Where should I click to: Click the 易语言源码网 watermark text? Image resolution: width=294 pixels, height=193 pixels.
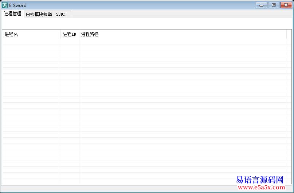(260, 180)
